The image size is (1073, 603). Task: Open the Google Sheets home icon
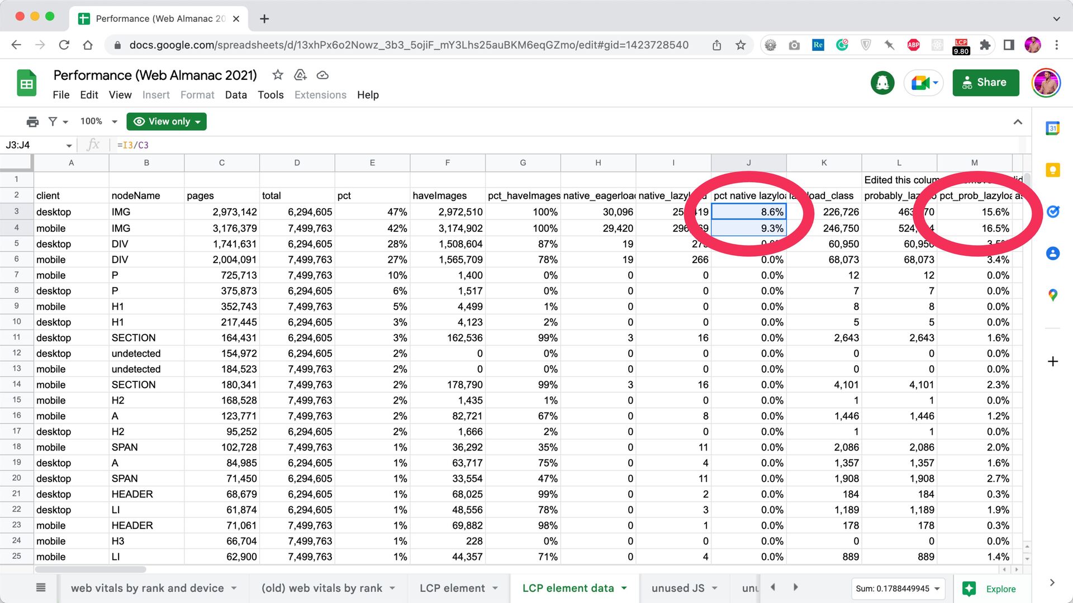coord(26,84)
